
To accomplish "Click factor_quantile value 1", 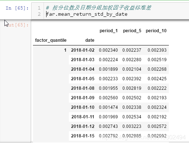I will 65,50.
